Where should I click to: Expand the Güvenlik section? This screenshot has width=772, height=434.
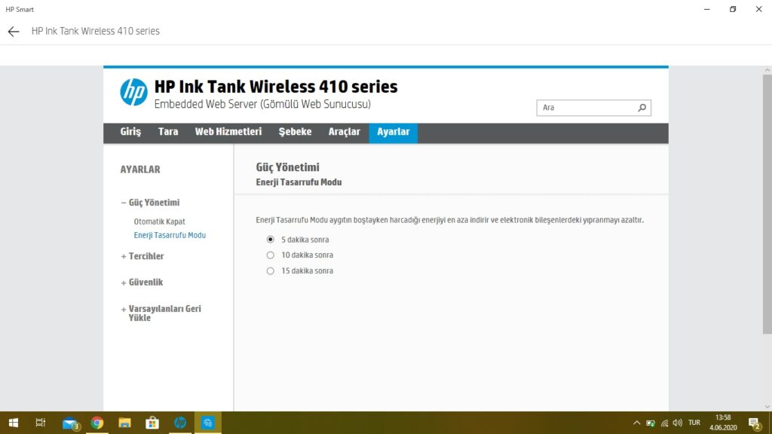tap(145, 283)
